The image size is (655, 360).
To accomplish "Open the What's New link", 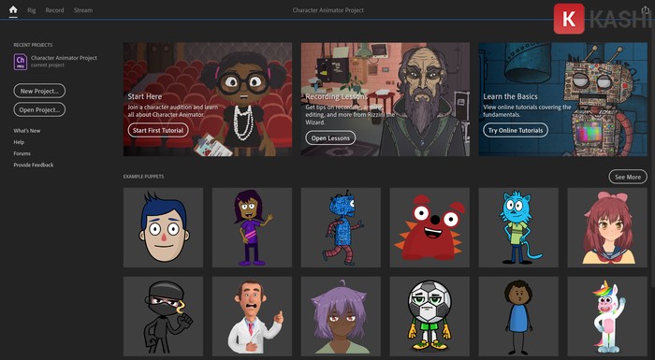I will pyautogui.click(x=27, y=131).
